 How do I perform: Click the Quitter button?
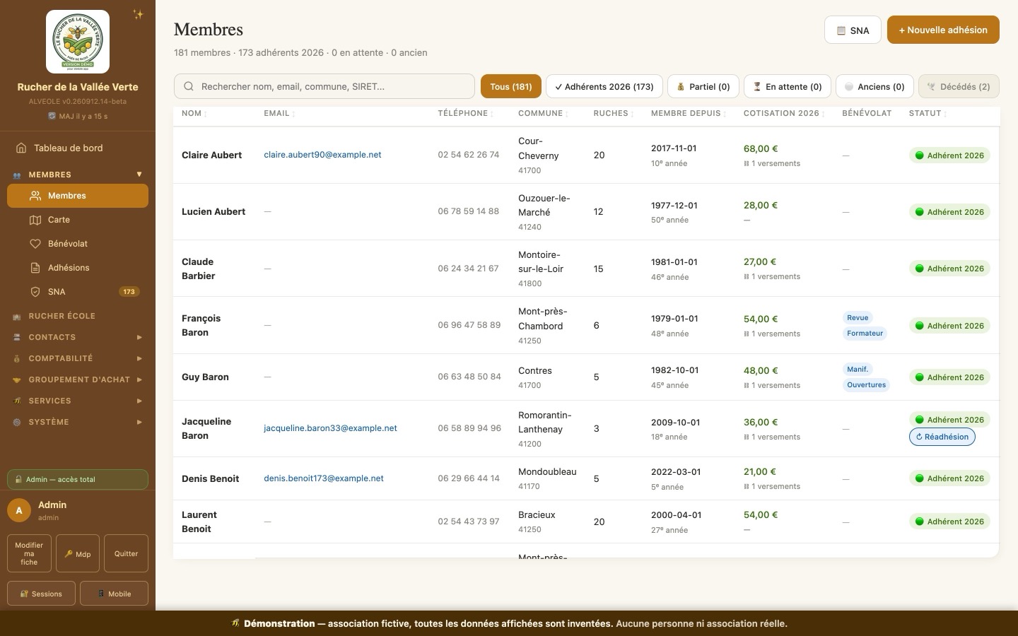point(126,553)
